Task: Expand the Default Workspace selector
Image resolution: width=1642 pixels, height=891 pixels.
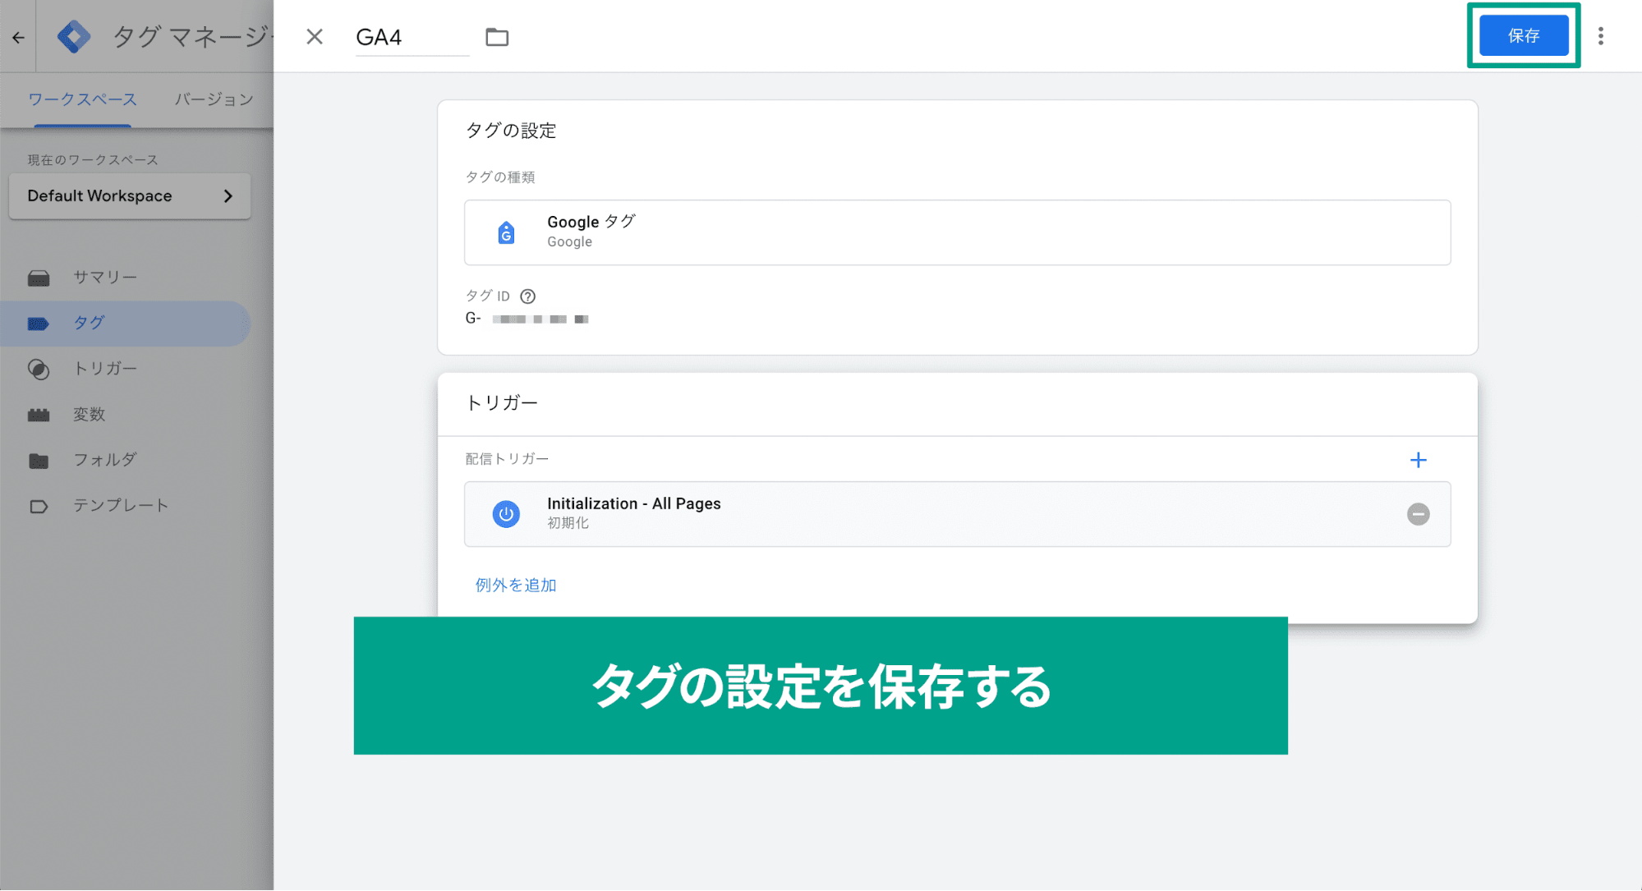Action: [x=130, y=196]
